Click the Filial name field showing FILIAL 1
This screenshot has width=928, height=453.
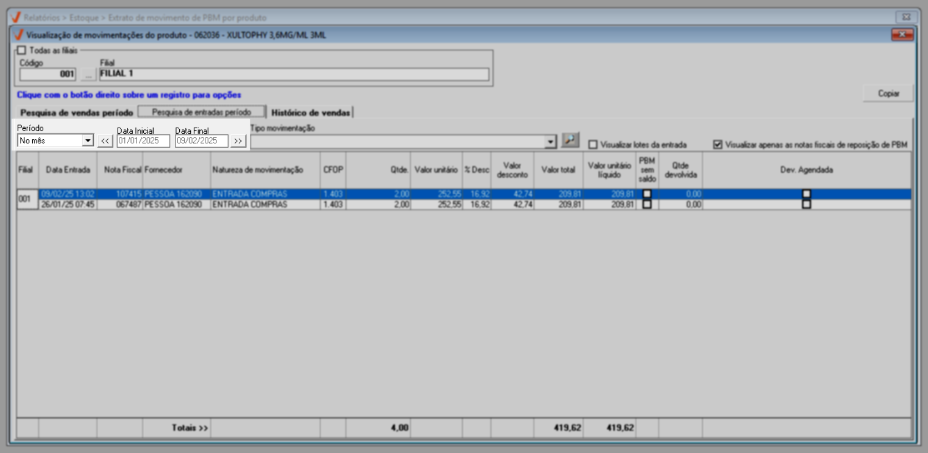[x=294, y=74]
